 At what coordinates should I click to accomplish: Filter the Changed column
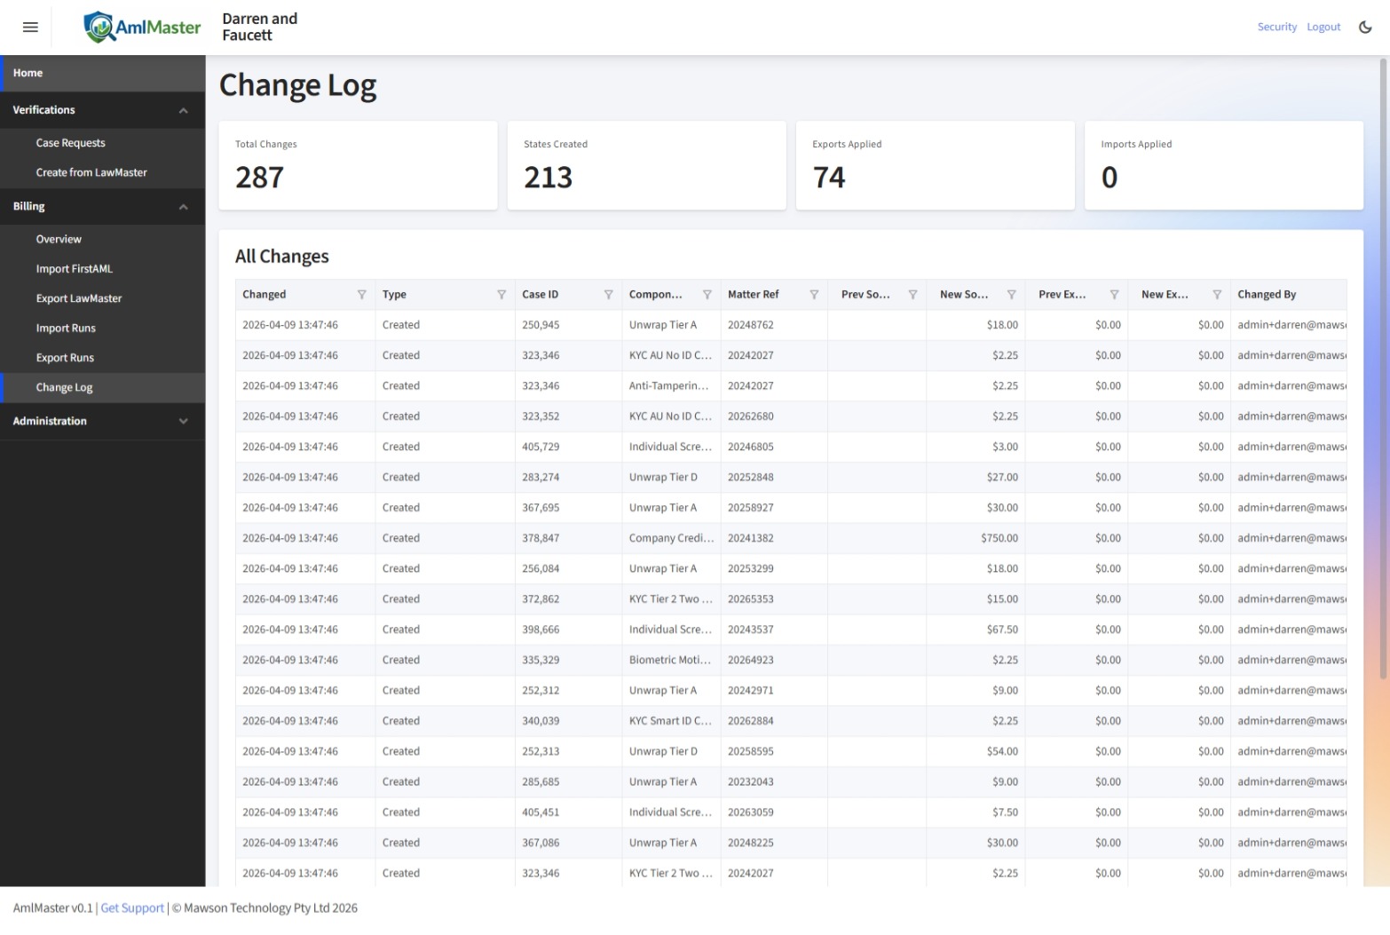click(x=361, y=294)
